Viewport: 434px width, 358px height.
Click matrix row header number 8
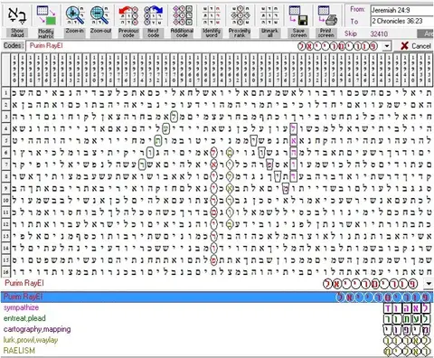point(5,176)
